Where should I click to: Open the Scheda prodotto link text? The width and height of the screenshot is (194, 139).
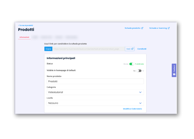coord(132,28)
